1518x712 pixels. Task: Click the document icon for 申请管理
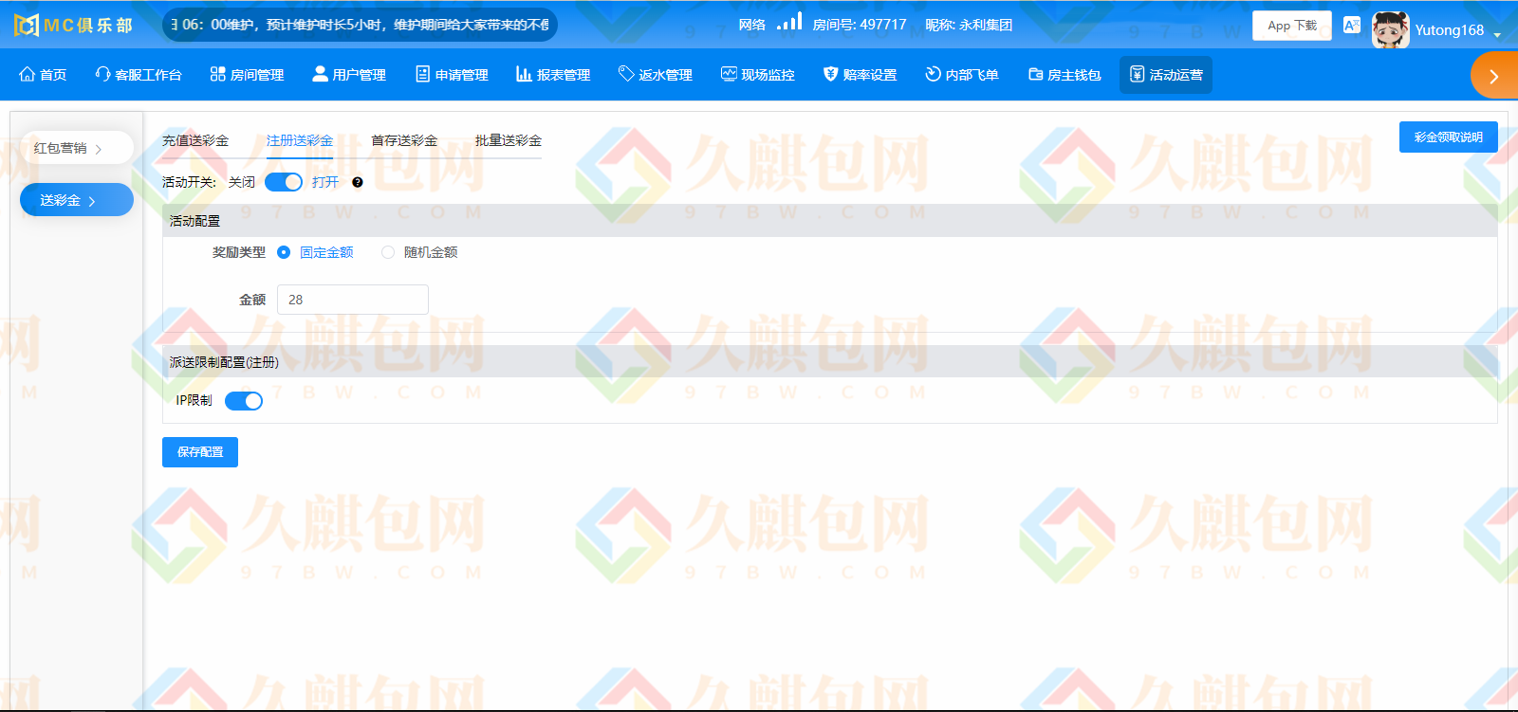pos(422,74)
